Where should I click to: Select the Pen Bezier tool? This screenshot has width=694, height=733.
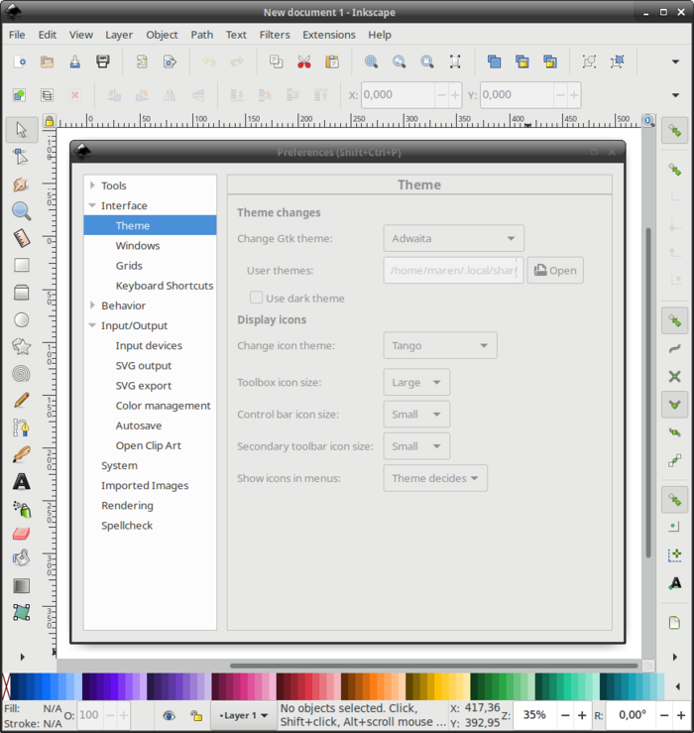(21, 428)
